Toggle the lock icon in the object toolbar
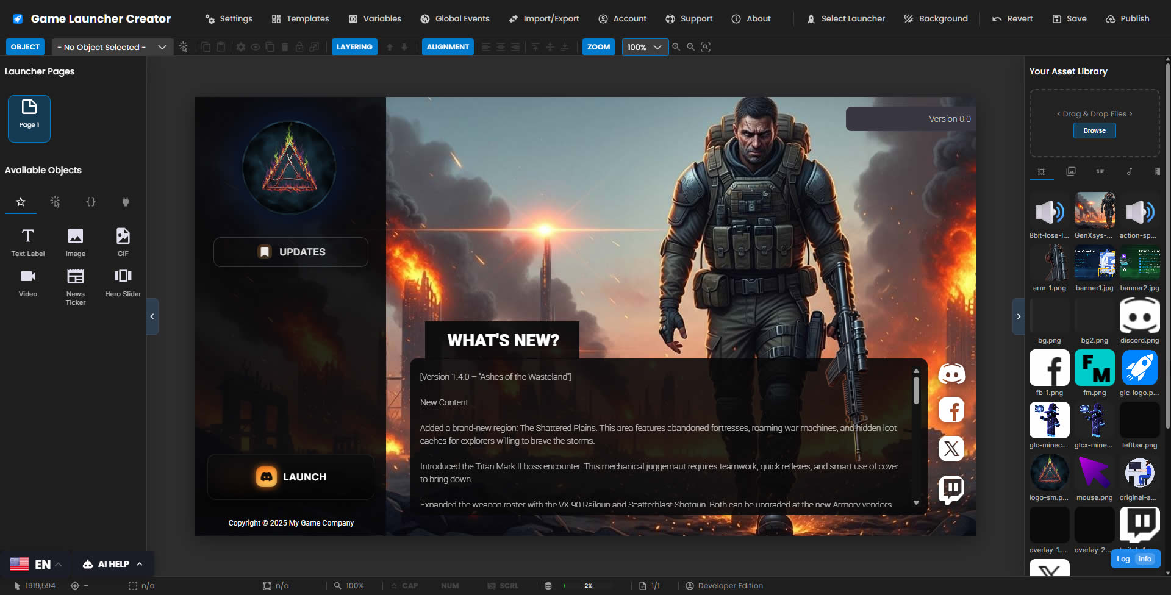The image size is (1171, 595). coord(299,47)
